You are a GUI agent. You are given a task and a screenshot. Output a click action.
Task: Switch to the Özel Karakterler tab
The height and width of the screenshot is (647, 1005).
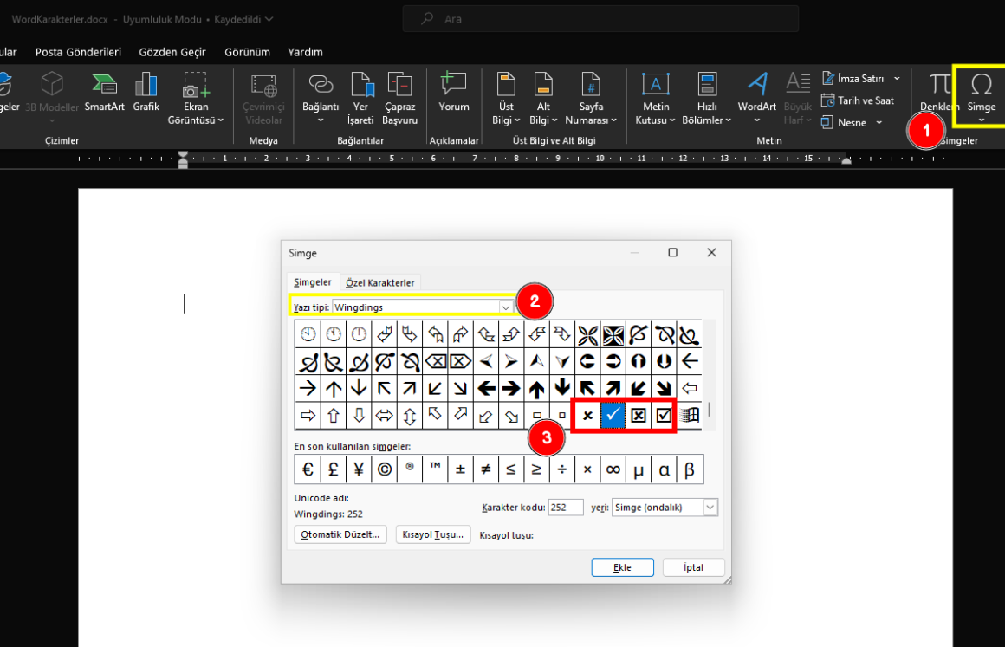click(380, 282)
